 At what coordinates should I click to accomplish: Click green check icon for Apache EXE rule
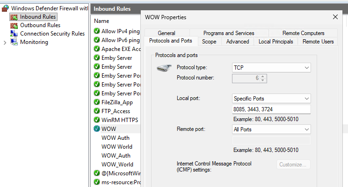(97, 49)
